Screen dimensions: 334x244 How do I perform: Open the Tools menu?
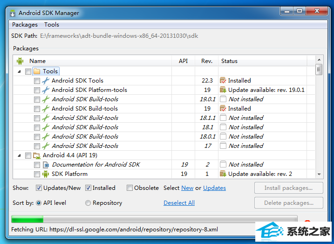coord(52,25)
